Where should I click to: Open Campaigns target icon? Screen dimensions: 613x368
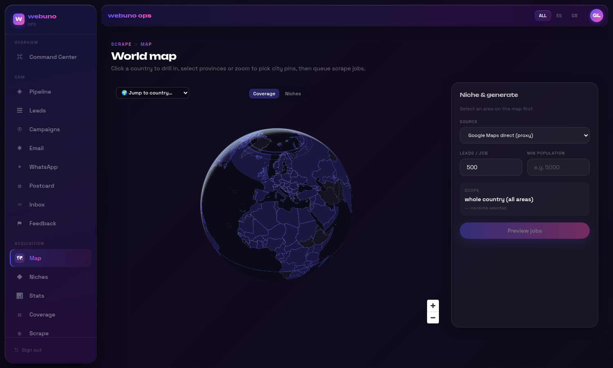click(x=20, y=129)
